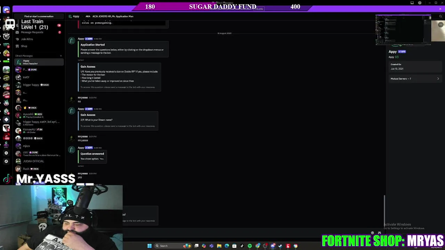Open the OBI DUNE direct message
Screen dimensions: 445x250
click(39, 153)
